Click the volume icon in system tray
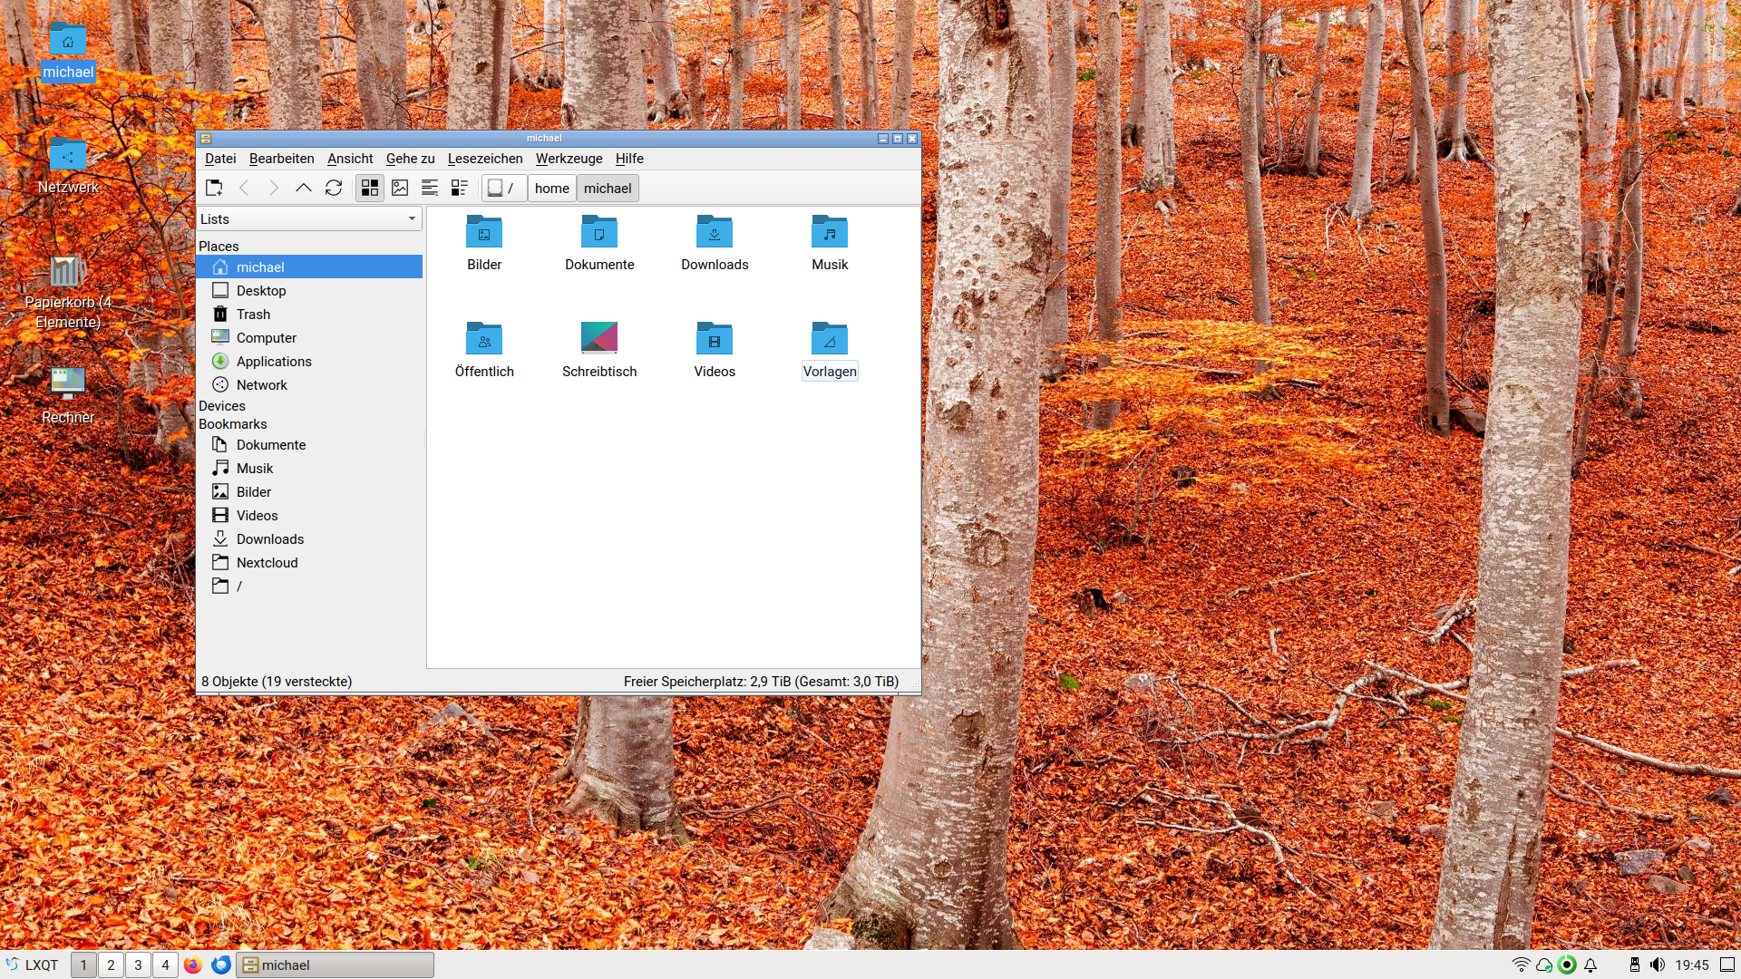Screen dimensions: 1741x979 click(x=1658, y=964)
